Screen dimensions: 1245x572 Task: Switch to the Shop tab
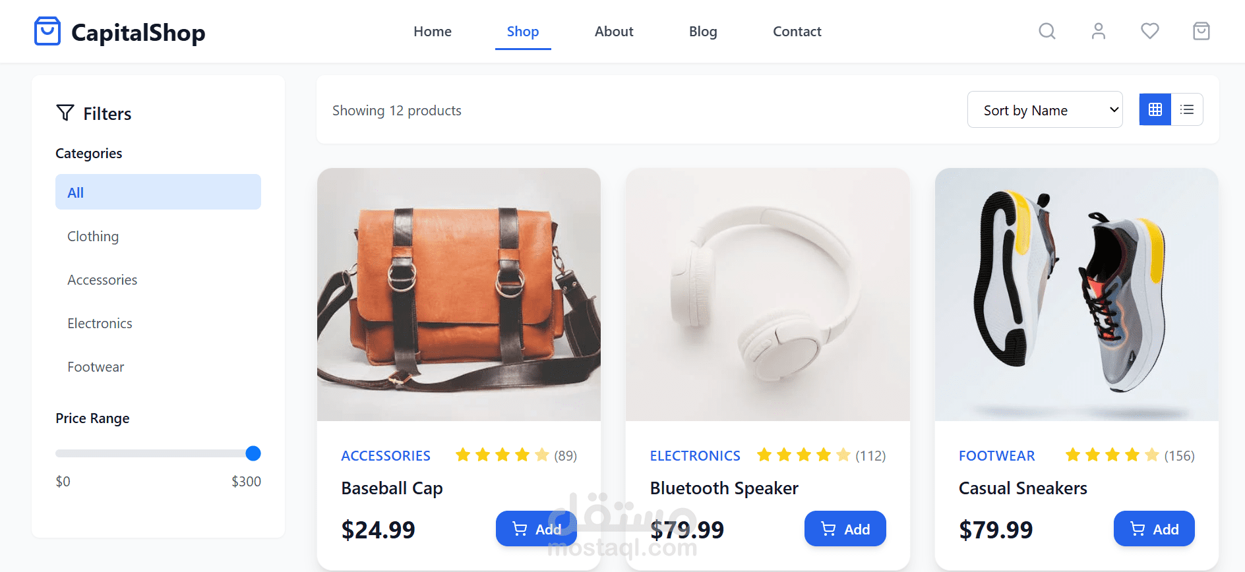(x=523, y=31)
